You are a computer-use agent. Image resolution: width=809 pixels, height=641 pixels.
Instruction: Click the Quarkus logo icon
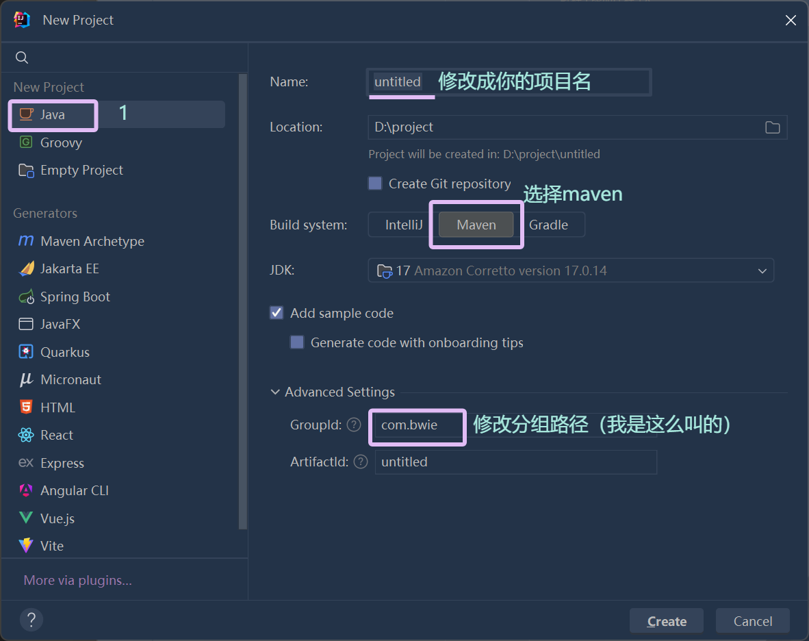click(26, 352)
